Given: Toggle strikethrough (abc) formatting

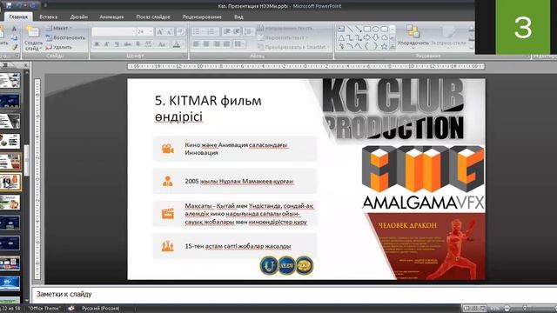Looking at the screenshot, I should tap(128, 44).
